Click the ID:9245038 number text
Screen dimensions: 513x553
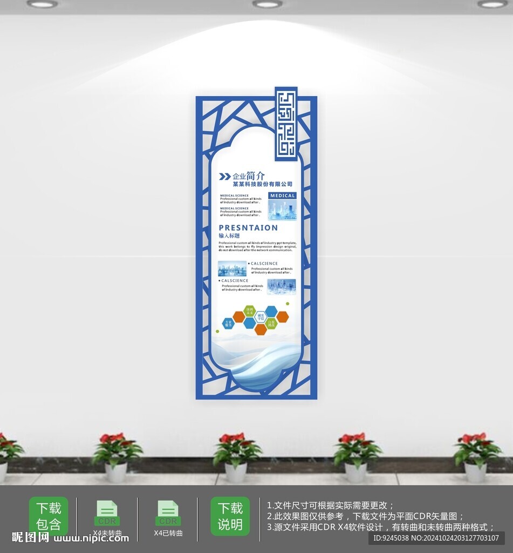point(391,538)
